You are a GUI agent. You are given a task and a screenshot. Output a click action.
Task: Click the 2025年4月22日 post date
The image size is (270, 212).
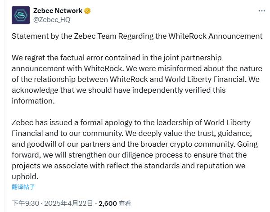coord(69,203)
